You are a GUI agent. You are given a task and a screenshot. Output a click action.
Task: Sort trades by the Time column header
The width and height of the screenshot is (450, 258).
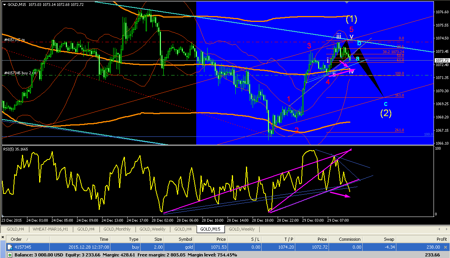pyautogui.click(x=104, y=239)
